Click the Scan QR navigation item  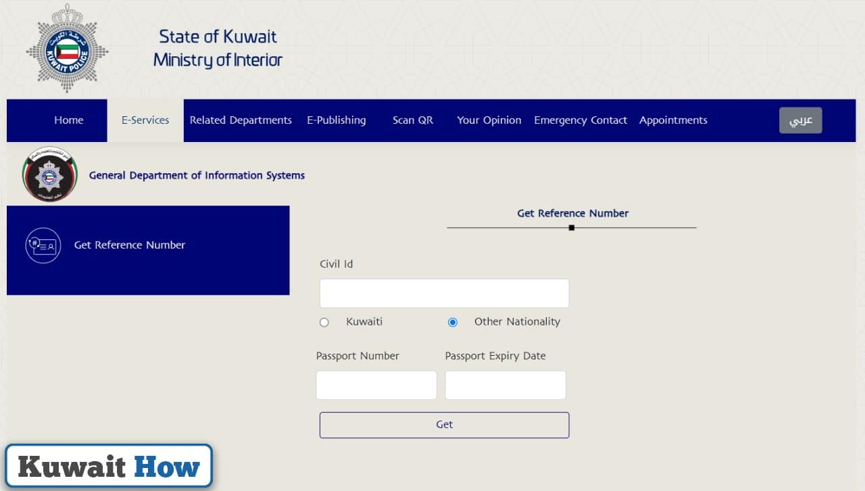point(412,120)
